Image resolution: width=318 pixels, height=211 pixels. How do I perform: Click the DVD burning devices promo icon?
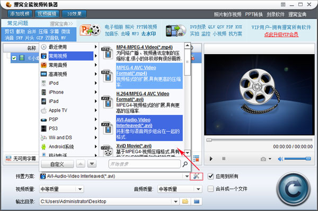click(176, 30)
